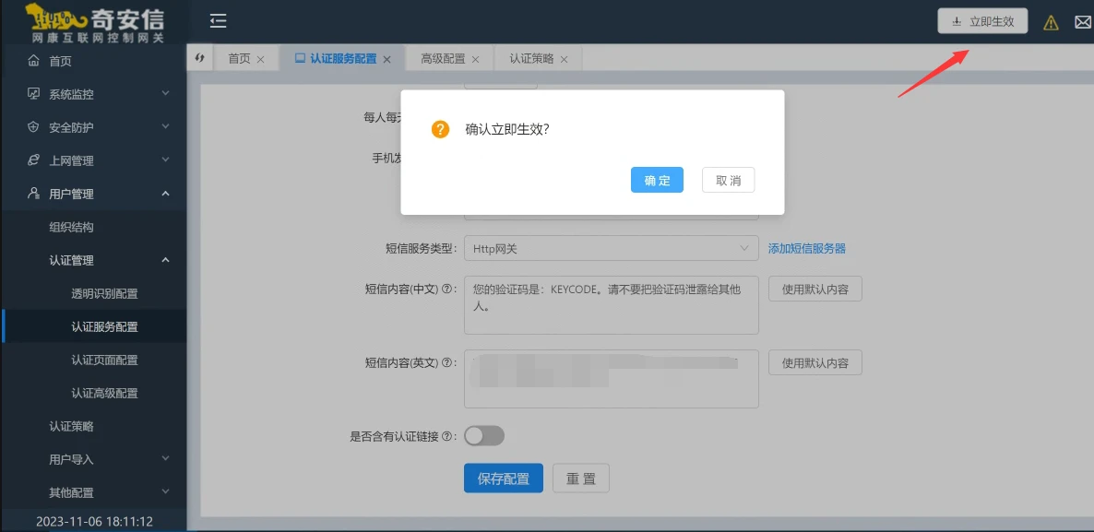Click into the 短信内容(中文) text area
1094x532 pixels.
pos(612,305)
